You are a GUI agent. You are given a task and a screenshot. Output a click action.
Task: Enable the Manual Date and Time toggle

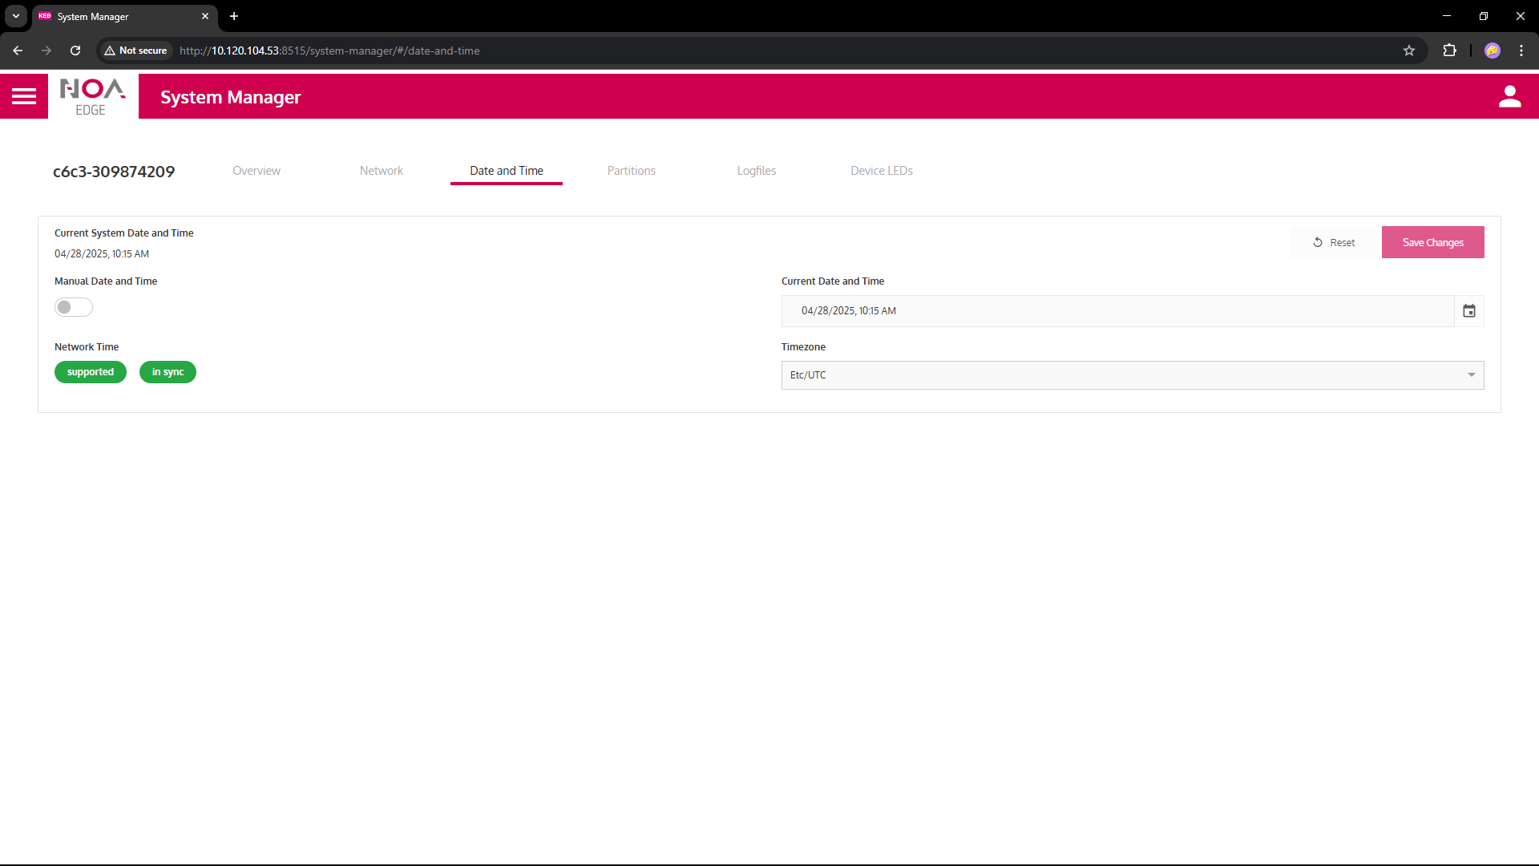(x=73, y=307)
